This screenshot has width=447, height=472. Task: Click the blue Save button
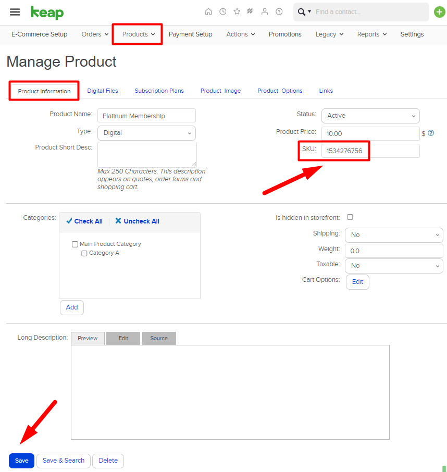click(x=22, y=461)
